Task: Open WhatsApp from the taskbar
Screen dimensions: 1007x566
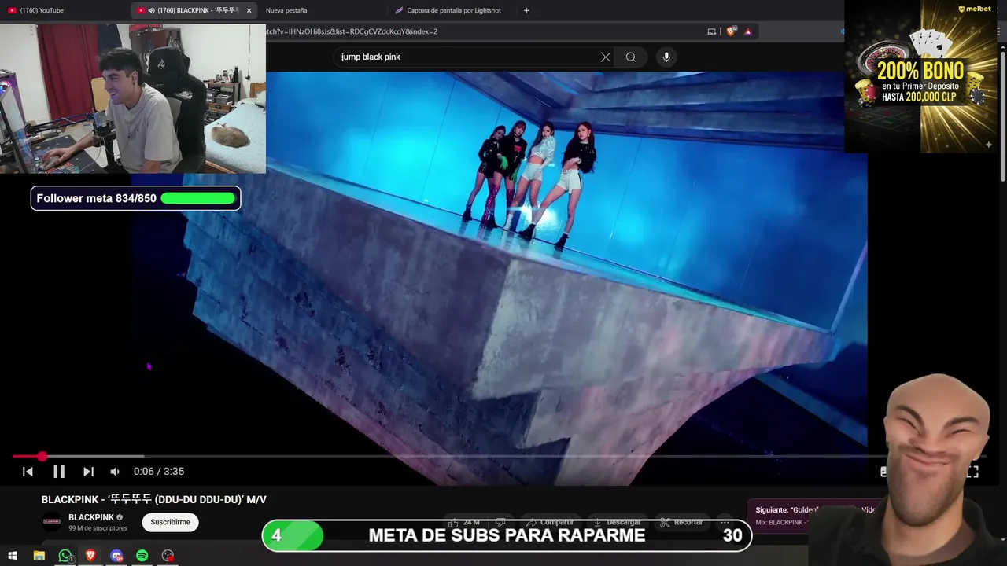Action: 65,556
